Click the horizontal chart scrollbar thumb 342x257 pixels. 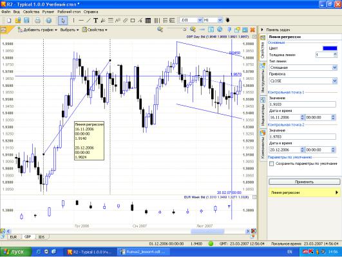tap(207, 231)
